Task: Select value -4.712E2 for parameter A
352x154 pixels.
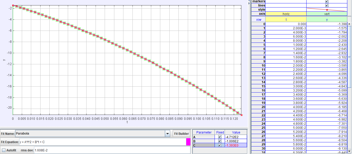Action: coord(236,137)
